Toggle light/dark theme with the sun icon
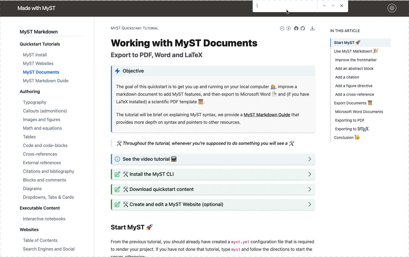The image size is (409, 257). point(392,8)
